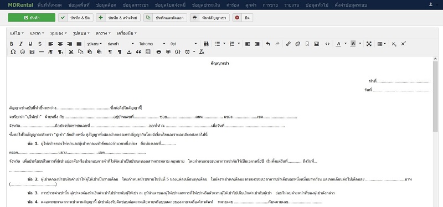Click บันทึก & สร้างใหม่ button
Screen dimensions: 443x207
119,18
